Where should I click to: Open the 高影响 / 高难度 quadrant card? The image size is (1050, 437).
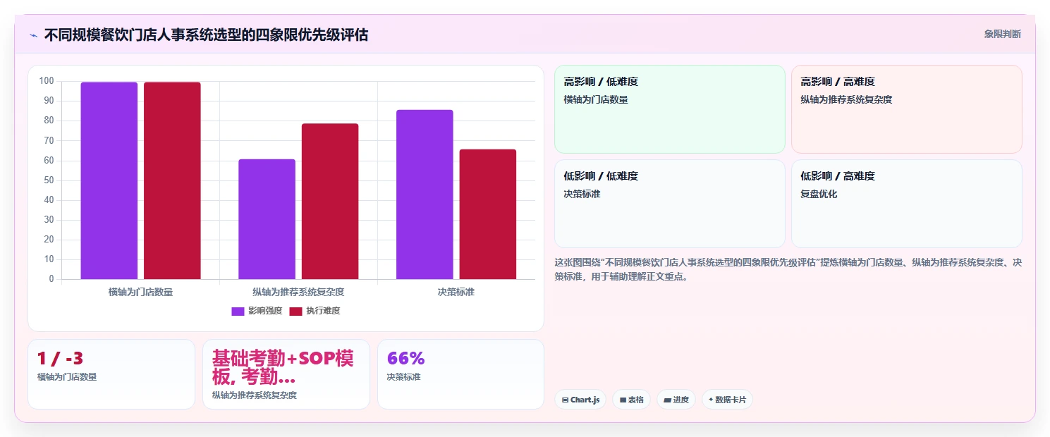pos(907,109)
